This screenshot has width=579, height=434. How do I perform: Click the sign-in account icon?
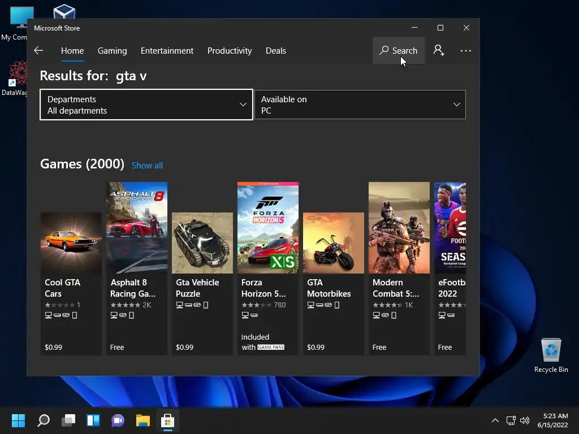pyautogui.click(x=439, y=50)
